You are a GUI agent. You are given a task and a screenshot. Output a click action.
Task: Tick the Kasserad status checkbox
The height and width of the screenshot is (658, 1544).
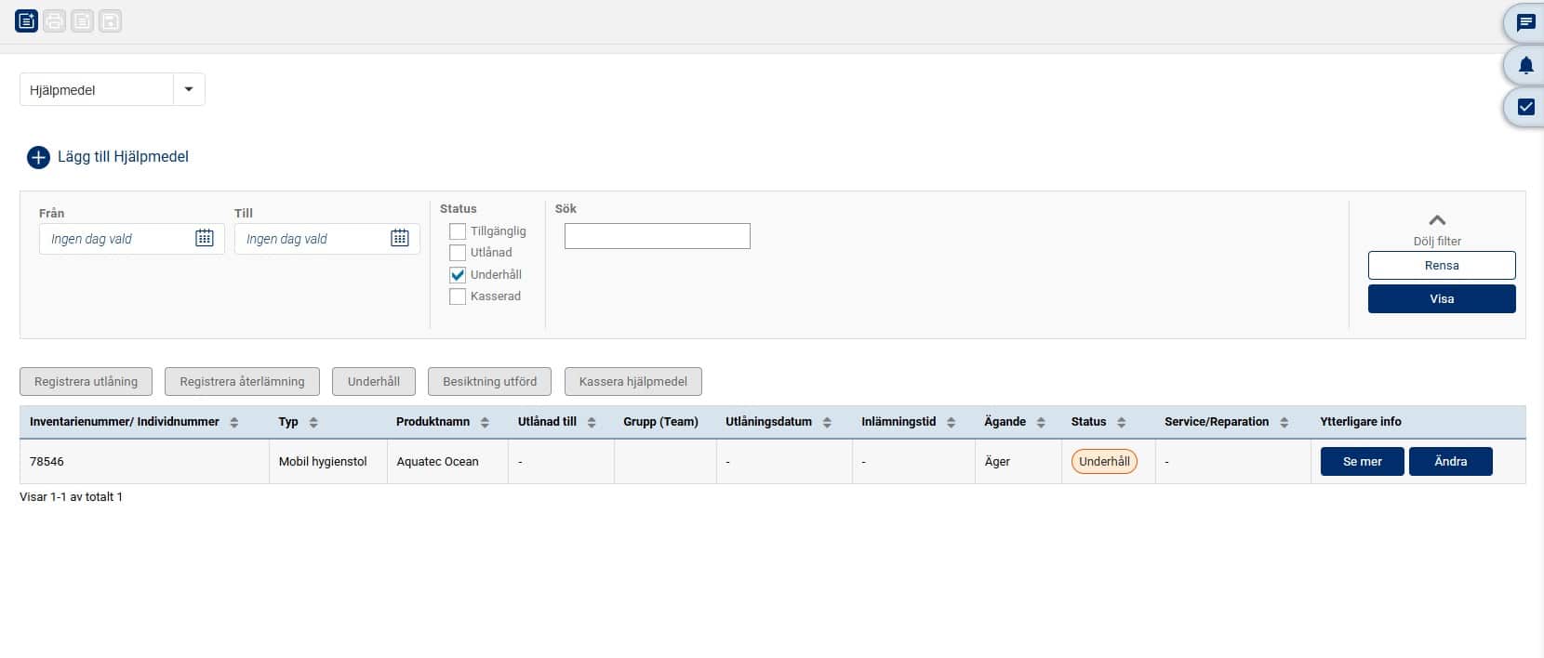458,296
